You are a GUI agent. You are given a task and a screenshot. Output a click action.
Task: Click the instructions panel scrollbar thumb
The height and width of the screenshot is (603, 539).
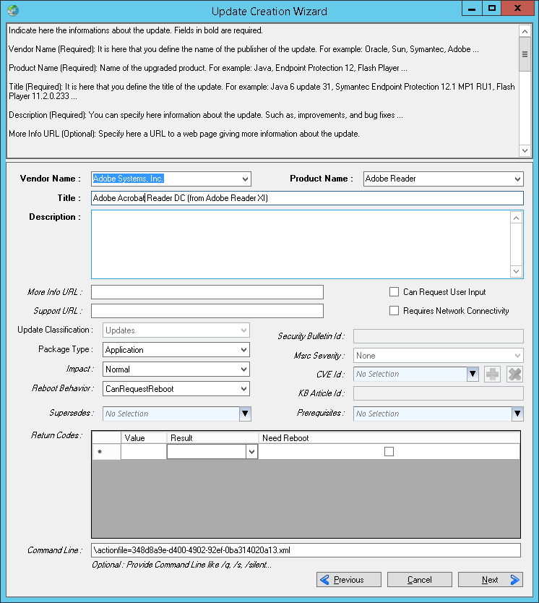[x=525, y=54]
